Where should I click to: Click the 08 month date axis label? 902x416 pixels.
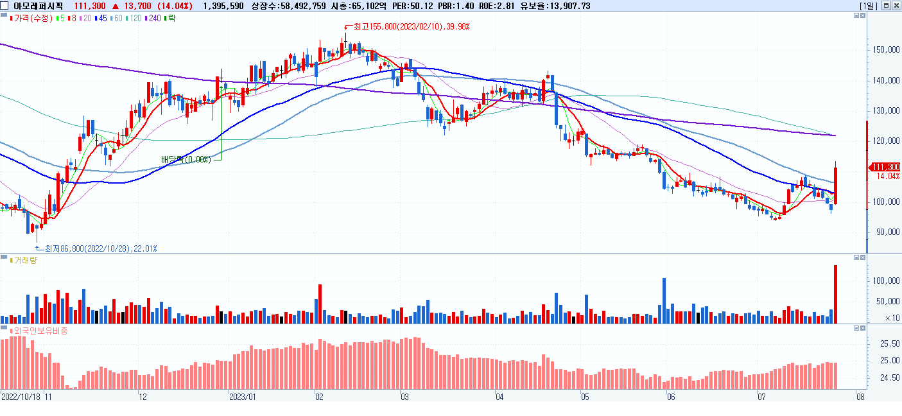pos(860,397)
